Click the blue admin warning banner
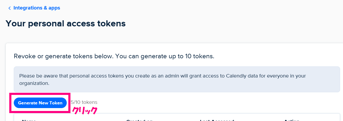Screen dimensions: 343x121 177,79
